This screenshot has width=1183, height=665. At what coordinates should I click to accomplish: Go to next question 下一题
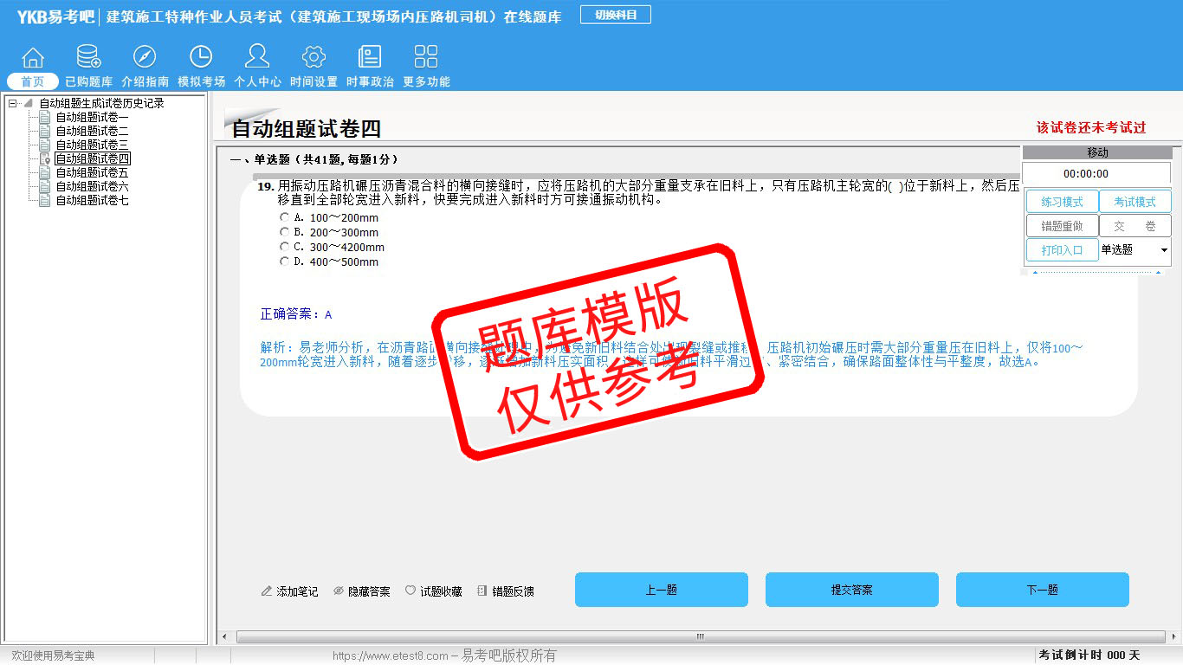1043,590
